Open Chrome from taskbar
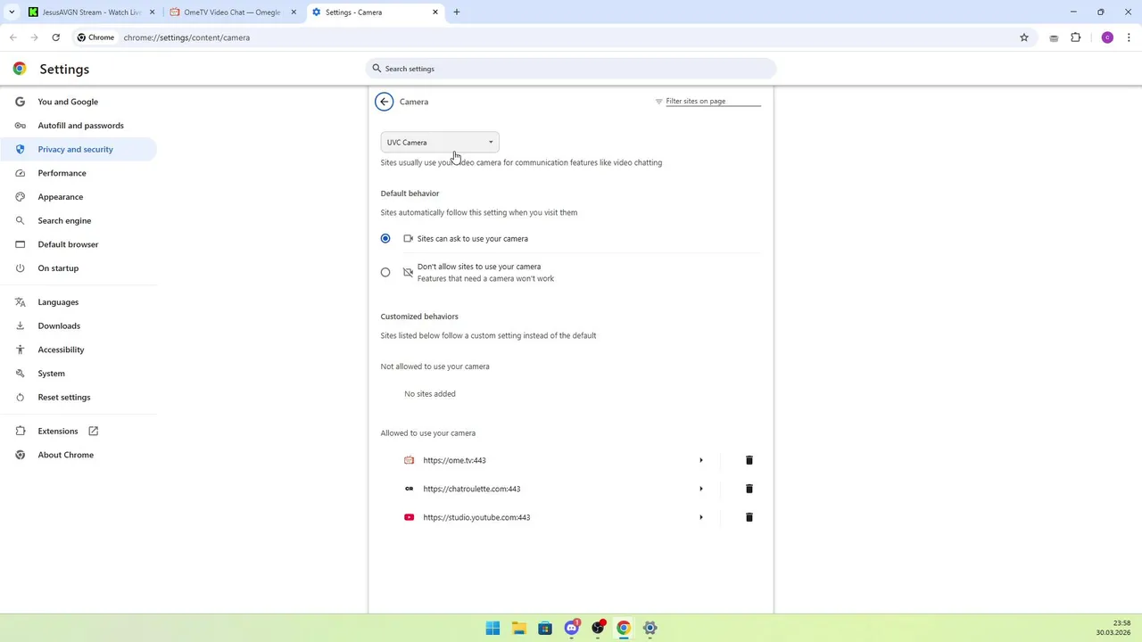 (624, 628)
